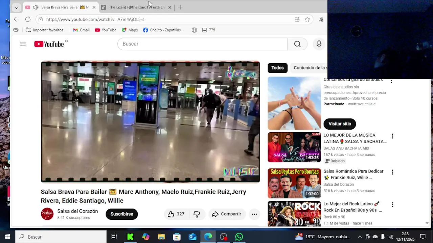
Task: Open sponsored hands image thumbnail
Action: pos(294,103)
